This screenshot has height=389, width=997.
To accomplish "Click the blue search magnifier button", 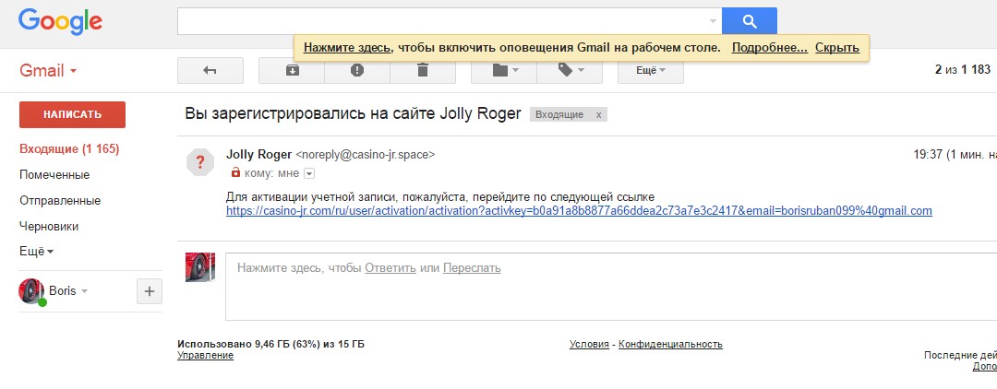I will (749, 21).
